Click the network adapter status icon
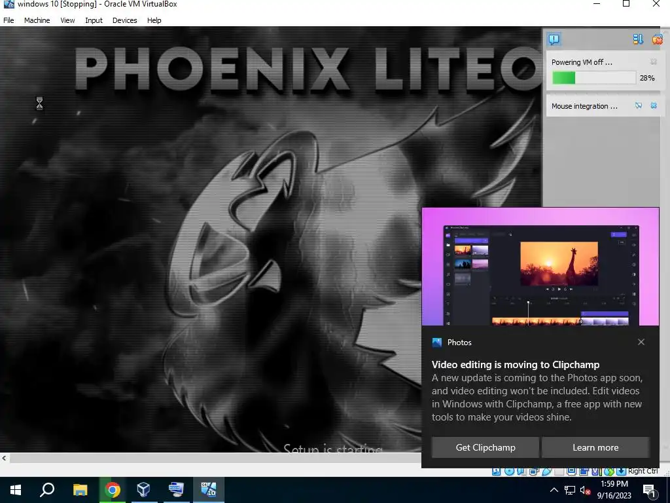The width and height of the screenshot is (670, 503). click(534, 472)
